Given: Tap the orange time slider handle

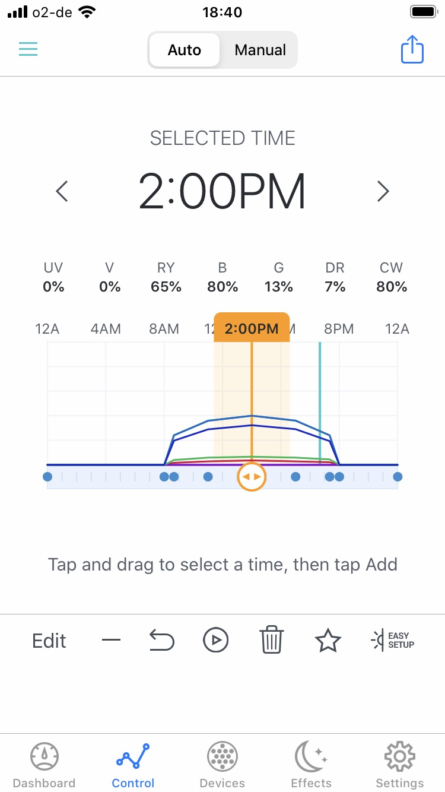Looking at the screenshot, I should click(252, 477).
